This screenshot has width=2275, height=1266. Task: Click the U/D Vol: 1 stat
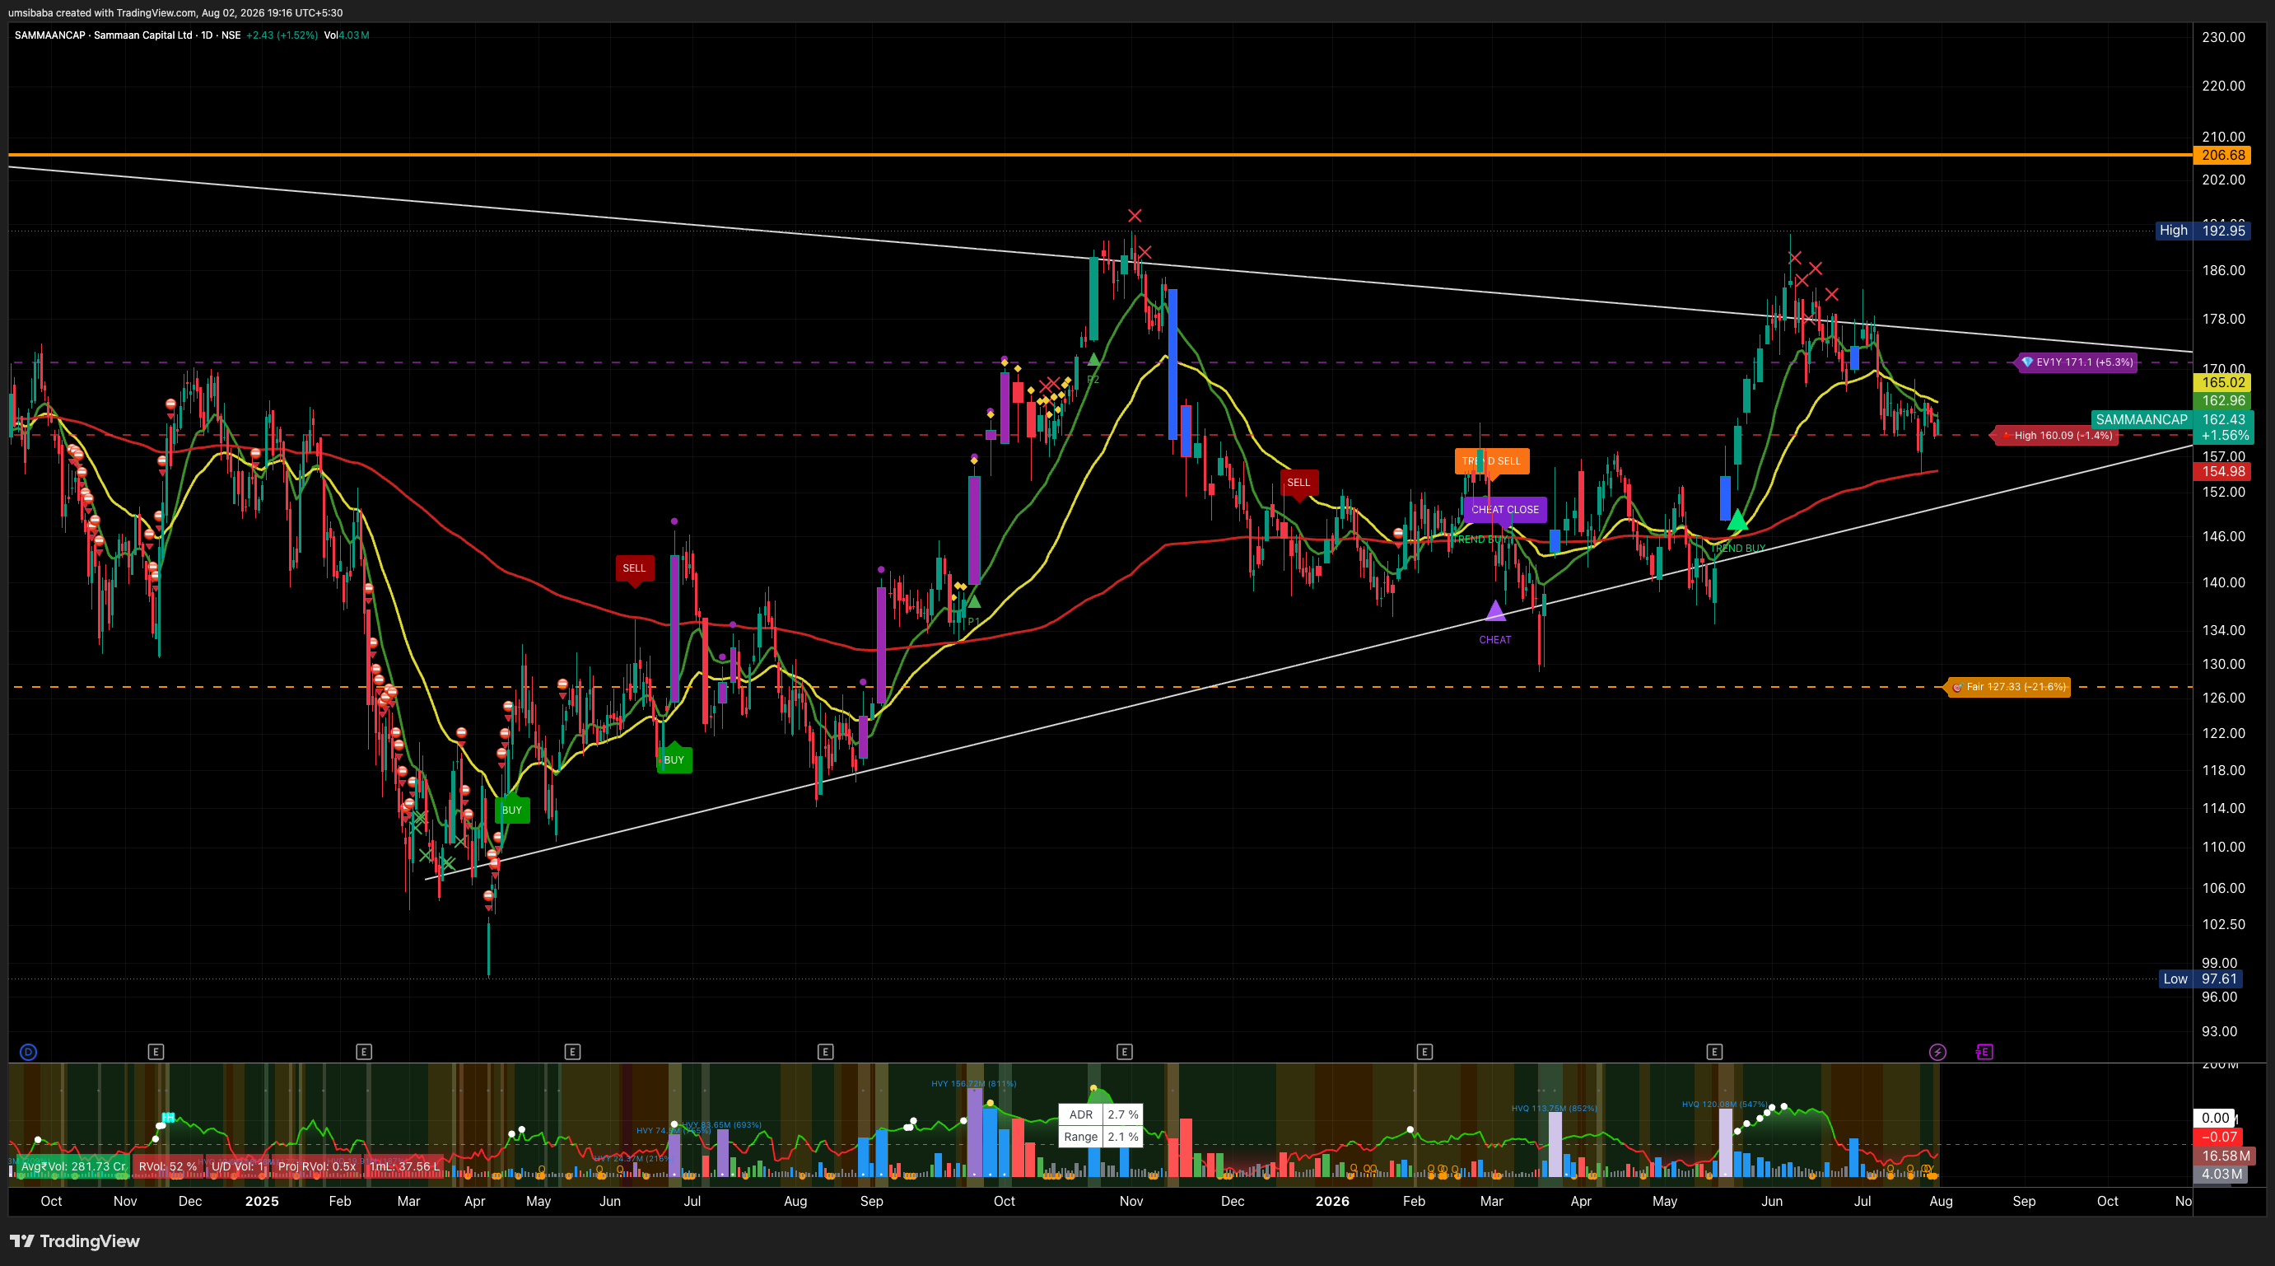tap(238, 1166)
